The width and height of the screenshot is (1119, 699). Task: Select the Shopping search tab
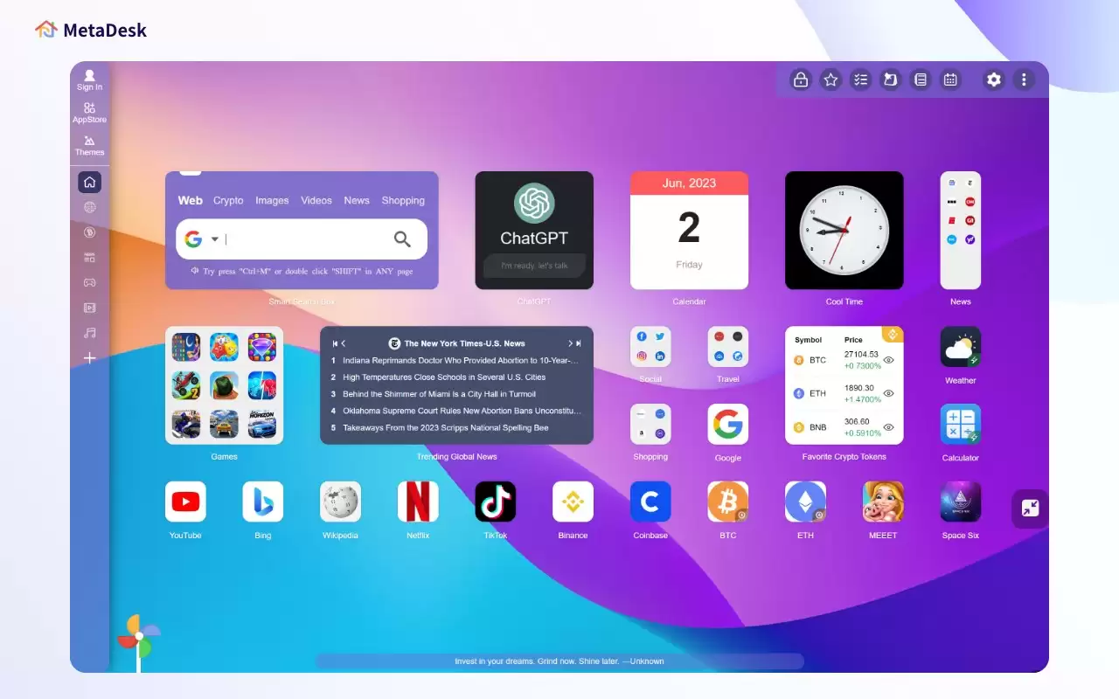pos(403,200)
